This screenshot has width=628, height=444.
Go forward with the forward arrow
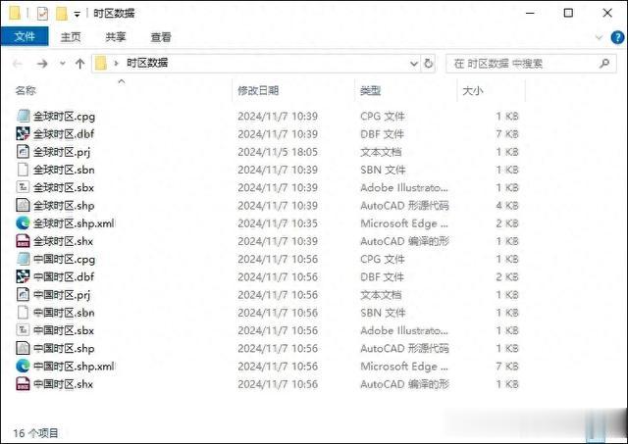(42, 63)
